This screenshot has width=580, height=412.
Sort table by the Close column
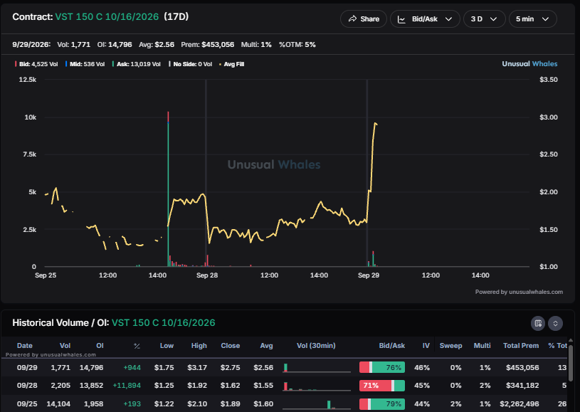tap(231, 345)
